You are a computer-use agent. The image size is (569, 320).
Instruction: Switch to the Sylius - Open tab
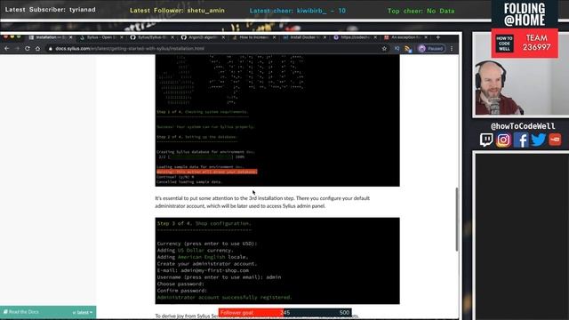(x=100, y=37)
